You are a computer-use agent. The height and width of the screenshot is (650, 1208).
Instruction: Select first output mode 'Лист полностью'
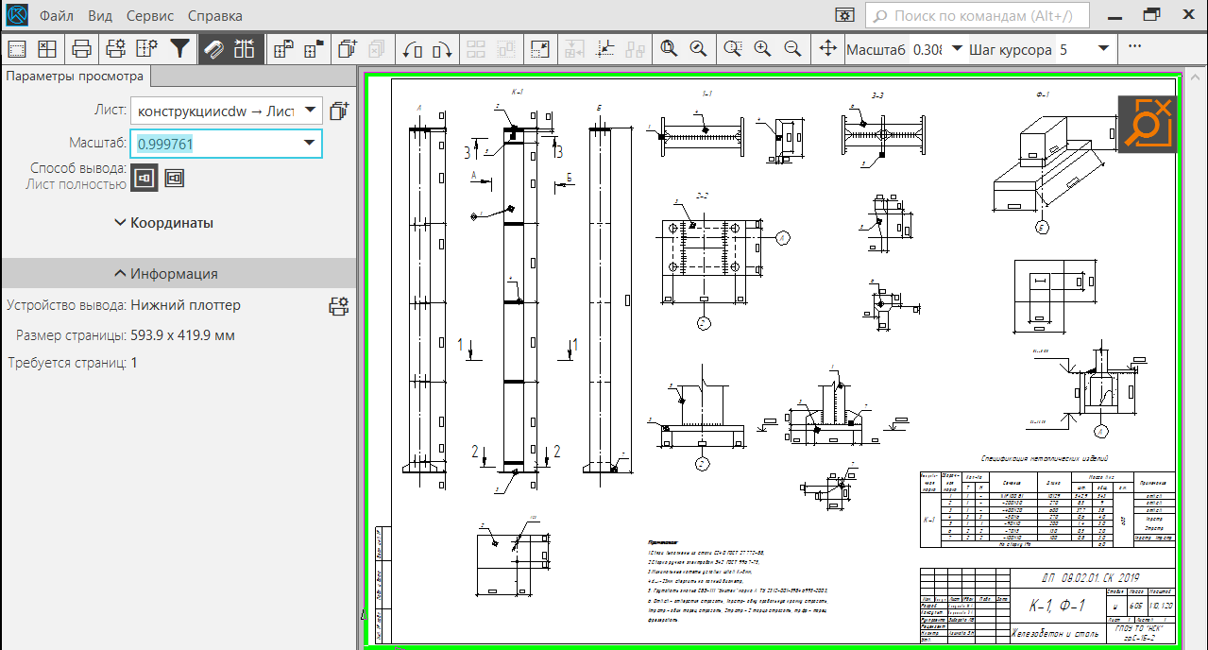(145, 177)
